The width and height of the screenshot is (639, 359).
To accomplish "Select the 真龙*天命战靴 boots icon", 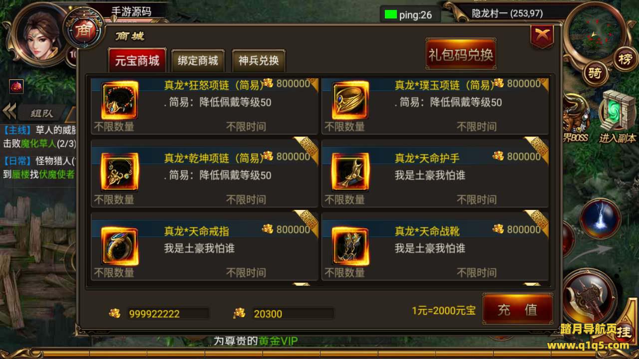I will 350,245.
